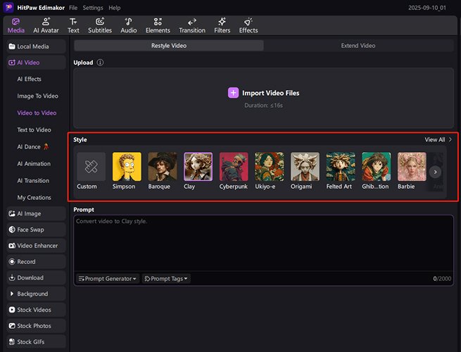Viewport: 461px width, 352px height.
Task: Select AI Effects in sidebar
Action: tap(29, 79)
